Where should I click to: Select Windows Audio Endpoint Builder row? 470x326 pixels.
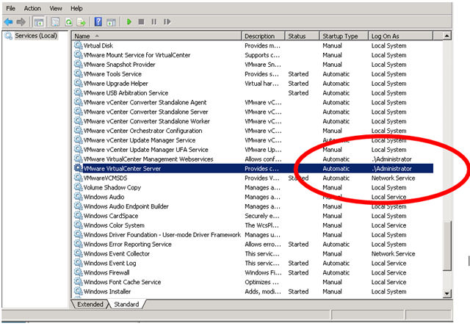(253, 206)
